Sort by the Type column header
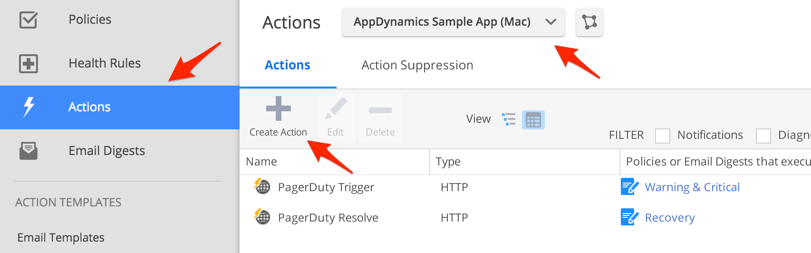The width and height of the screenshot is (811, 253). point(448,162)
